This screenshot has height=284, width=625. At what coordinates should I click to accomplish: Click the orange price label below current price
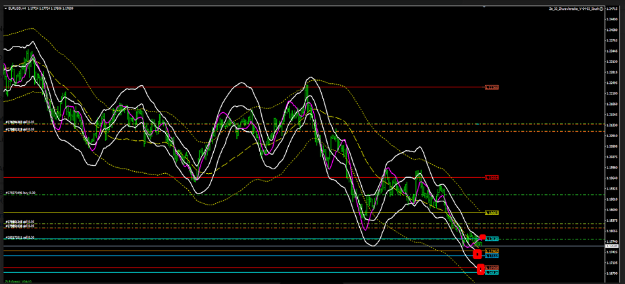coord(491,251)
